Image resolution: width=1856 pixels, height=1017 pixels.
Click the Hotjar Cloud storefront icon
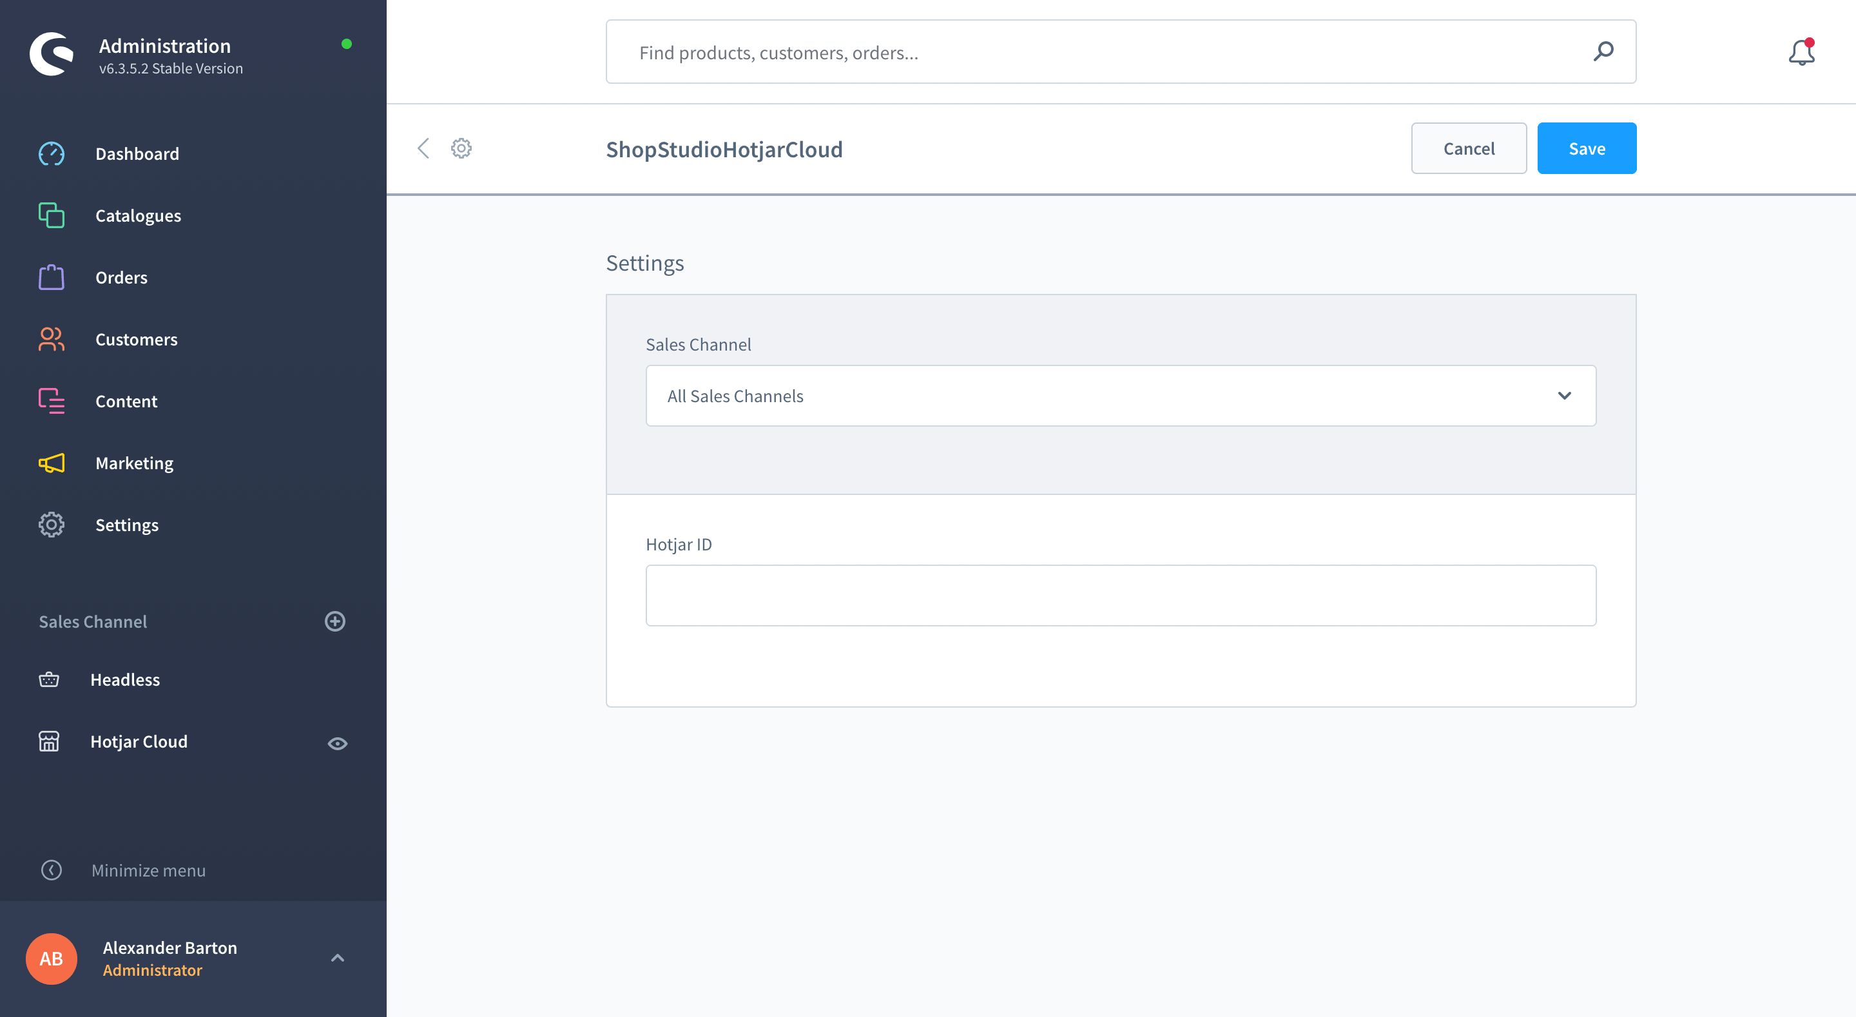pyautogui.click(x=49, y=742)
